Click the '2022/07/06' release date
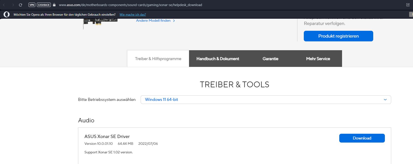This screenshot has height=164, width=413. 148,144
